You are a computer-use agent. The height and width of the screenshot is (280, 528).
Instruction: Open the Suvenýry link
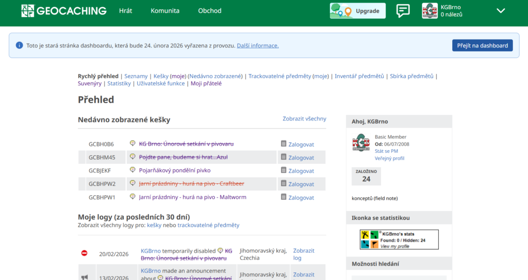90,84
